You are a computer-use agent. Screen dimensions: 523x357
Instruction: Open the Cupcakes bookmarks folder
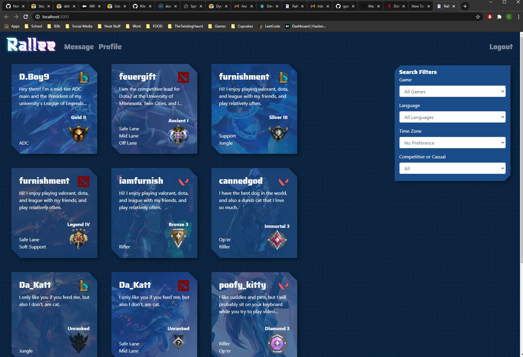[x=242, y=26]
